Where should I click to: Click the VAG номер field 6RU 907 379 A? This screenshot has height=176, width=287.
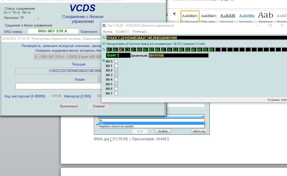[53, 31]
